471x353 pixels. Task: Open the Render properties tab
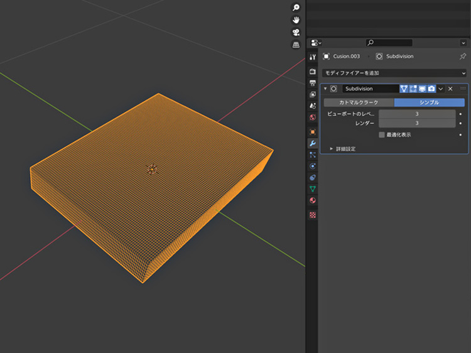(313, 72)
